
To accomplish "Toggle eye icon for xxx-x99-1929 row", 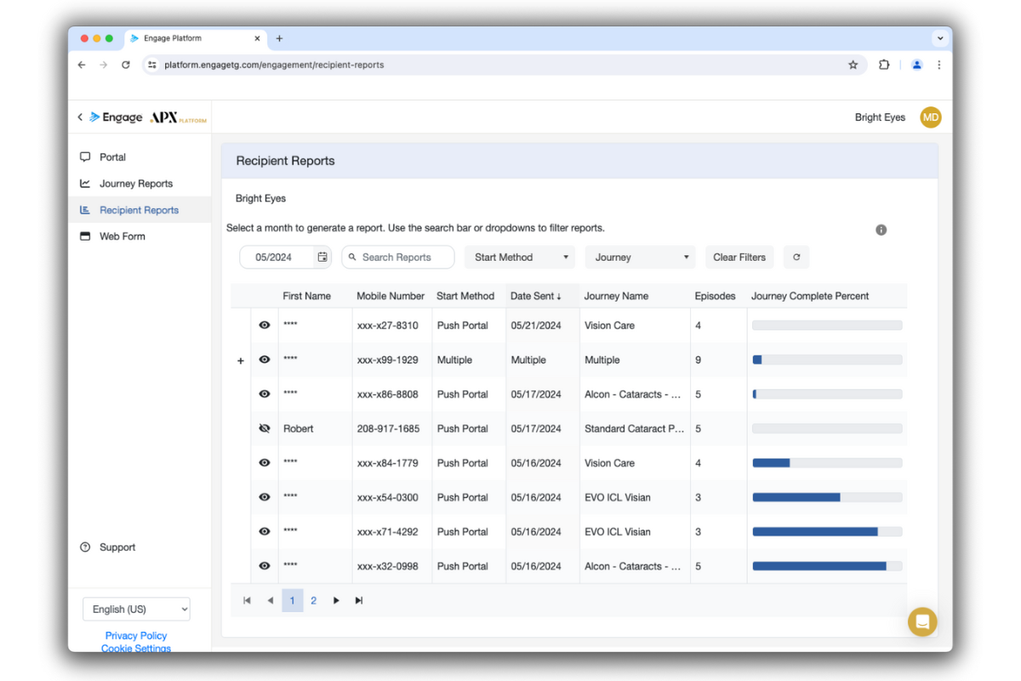I will click(x=265, y=360).
